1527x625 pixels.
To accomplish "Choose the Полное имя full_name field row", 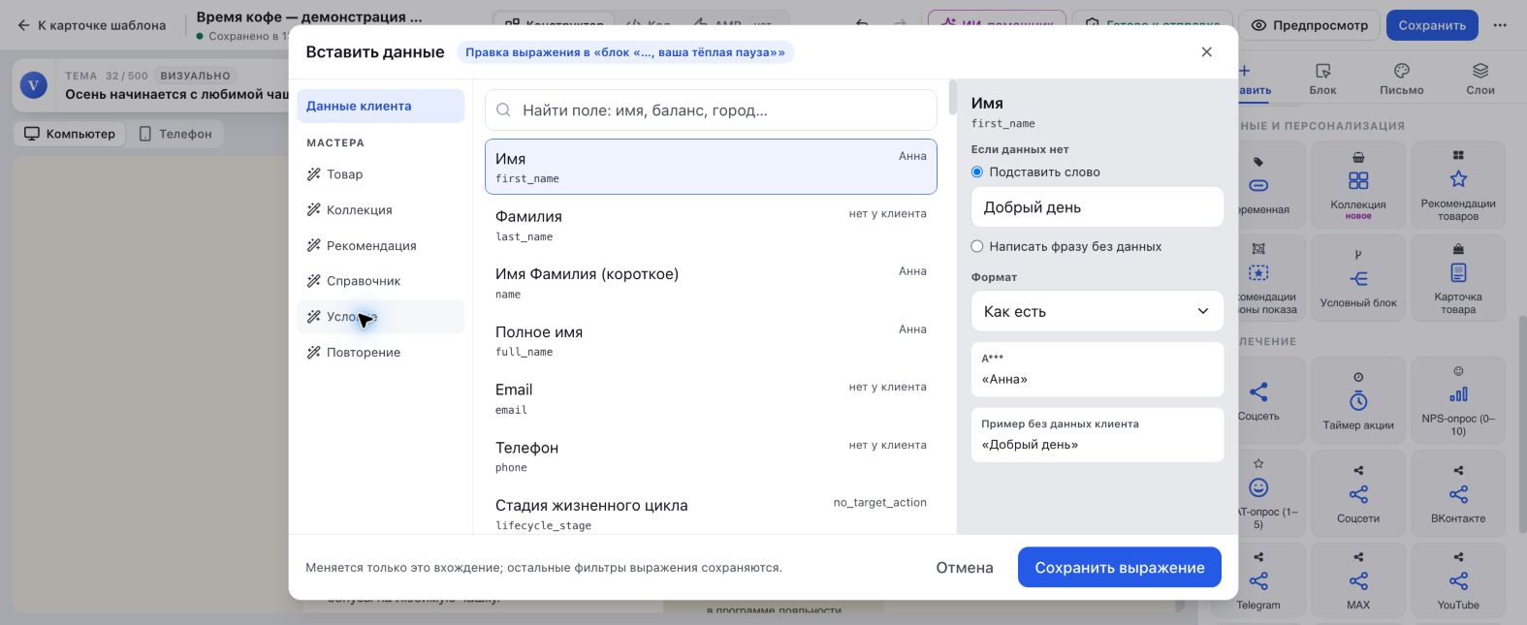I will [x=711, y=340].
